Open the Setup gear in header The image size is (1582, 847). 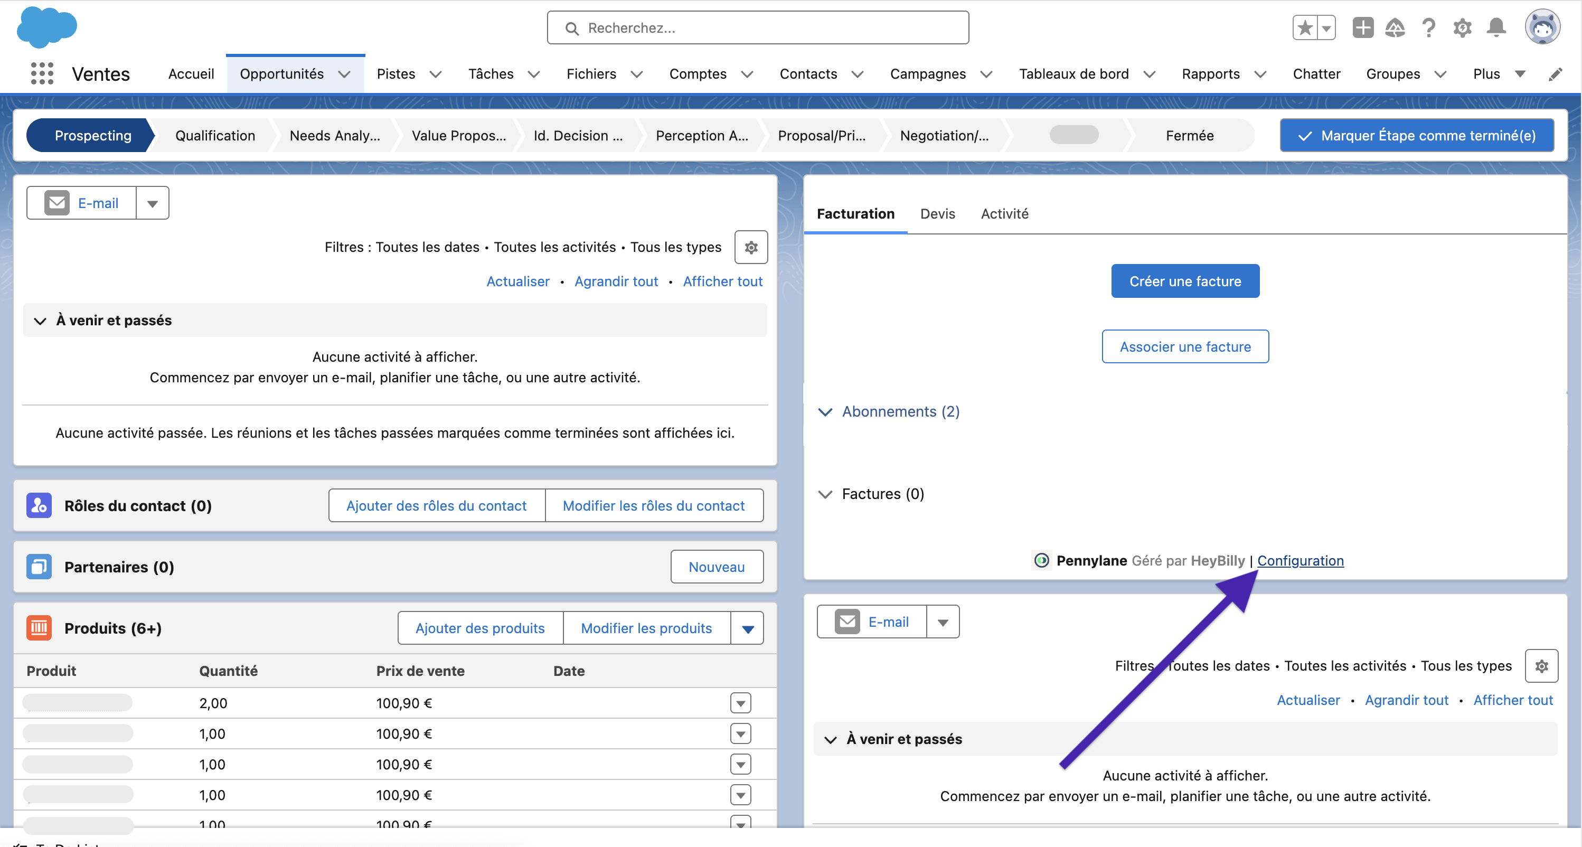tap(1462, 27)
